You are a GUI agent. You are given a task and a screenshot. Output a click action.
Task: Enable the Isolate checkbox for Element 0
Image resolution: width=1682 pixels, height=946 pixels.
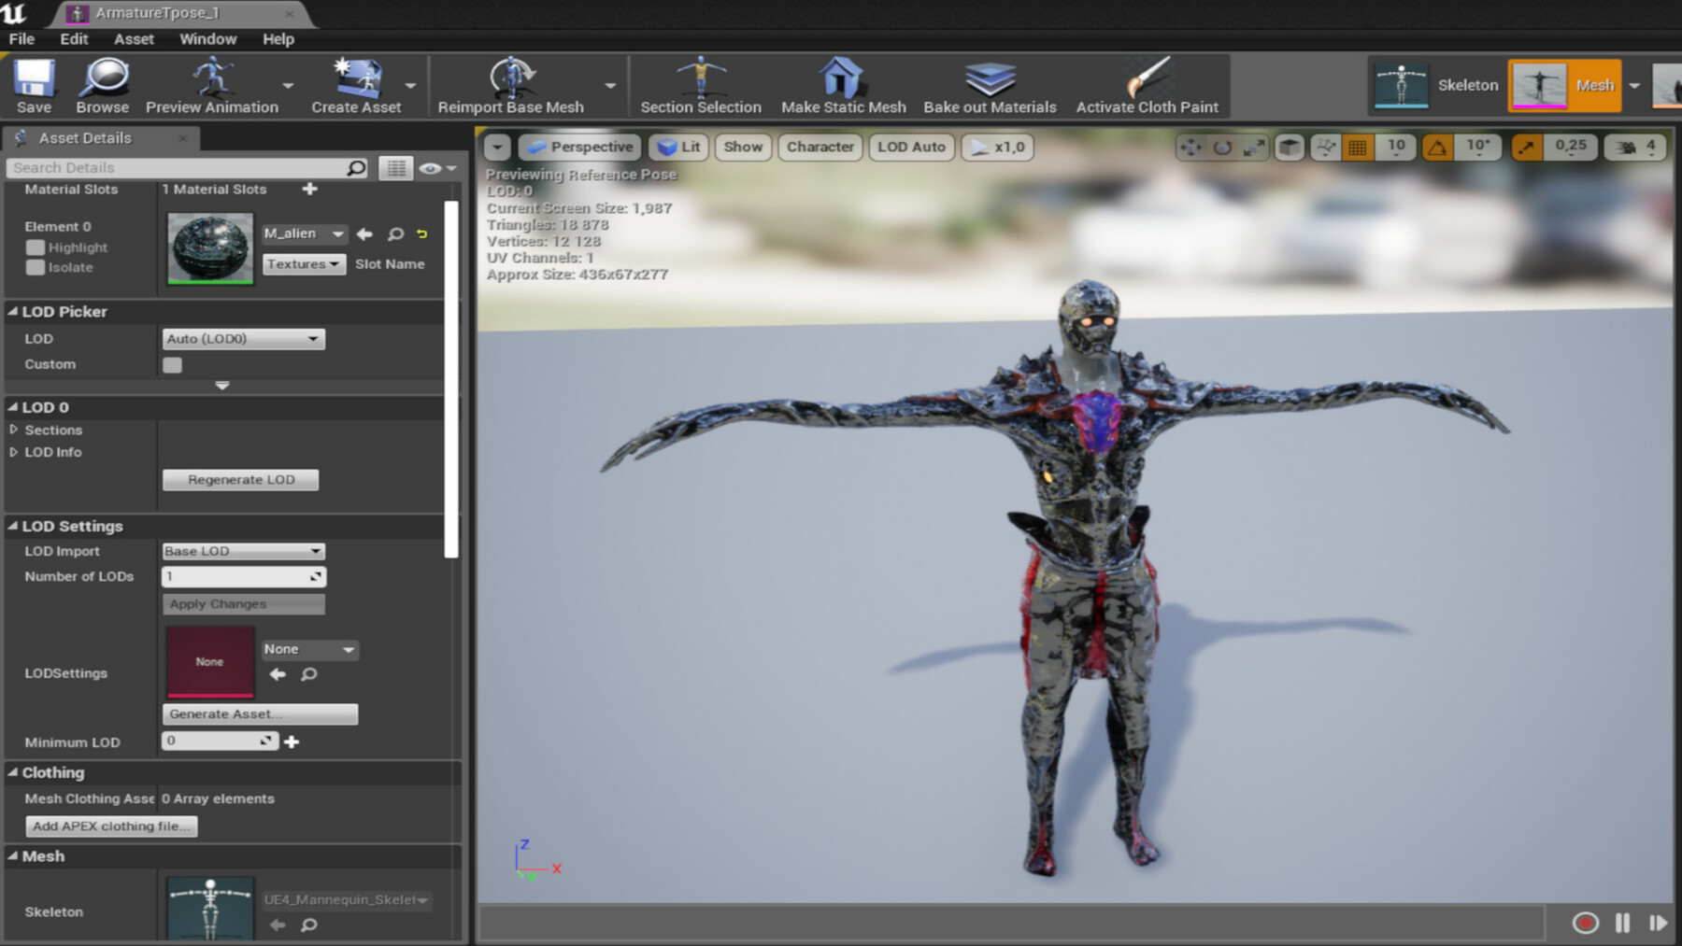36,268
